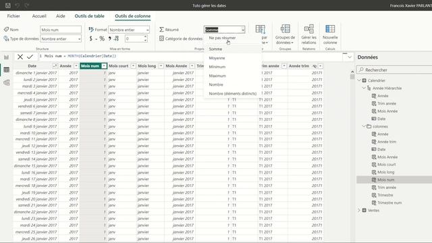Image resolution: width=432 pixels, height=243 pixels.
Task: Cancel formula with X icon
Action: tap(20, 57)
